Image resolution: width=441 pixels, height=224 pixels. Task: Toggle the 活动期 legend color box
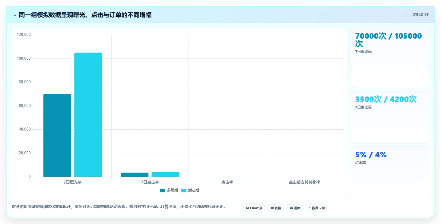pyautogui.click(x=184, y=190)
